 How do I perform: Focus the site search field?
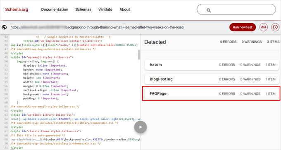[236, 10]
